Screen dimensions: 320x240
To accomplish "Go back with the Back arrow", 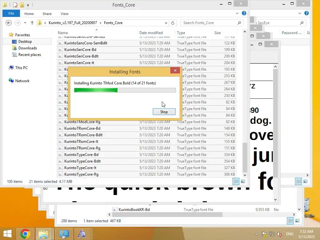I will pos(8,22).
